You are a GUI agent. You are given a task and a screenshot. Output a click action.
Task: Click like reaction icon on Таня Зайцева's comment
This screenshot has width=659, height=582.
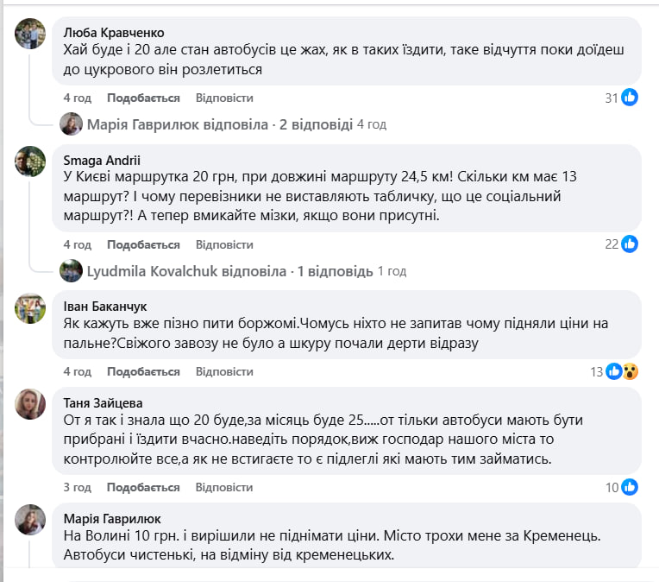(x=630, y=487)
